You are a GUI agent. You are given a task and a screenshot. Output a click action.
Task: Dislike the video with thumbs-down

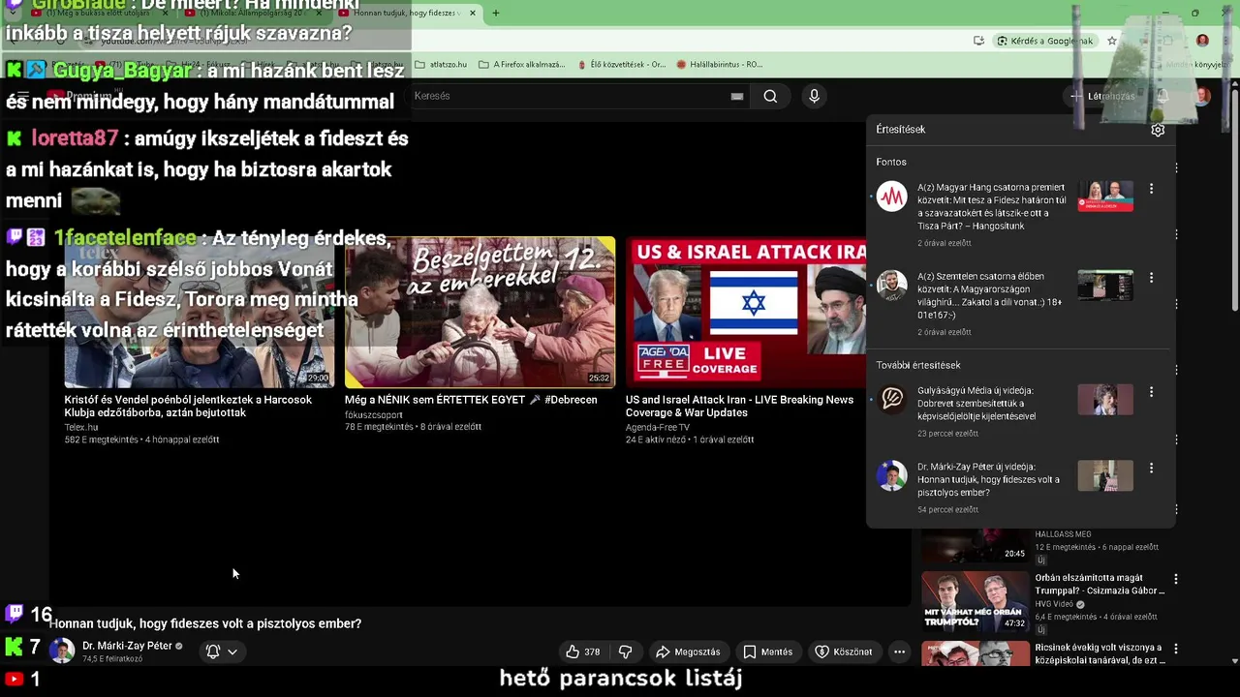(625, 652)
